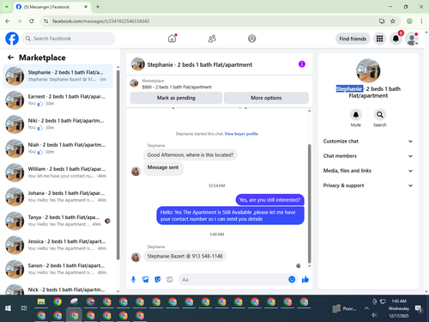The width and height of the screenshot is (429, 322).
Task: Open Chrome tab search dropdown arrow
Action: click(7, 7)
